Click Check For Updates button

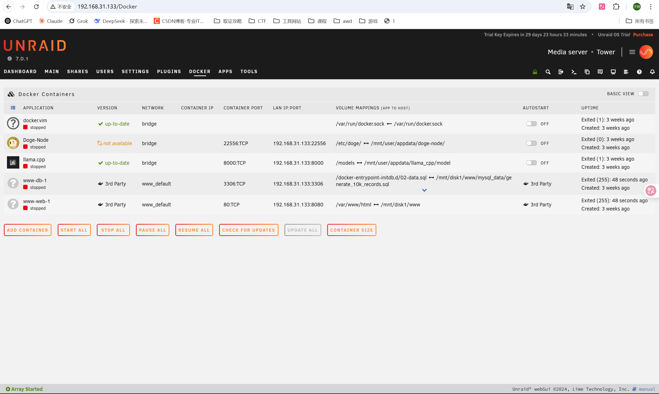coord(248,230)
